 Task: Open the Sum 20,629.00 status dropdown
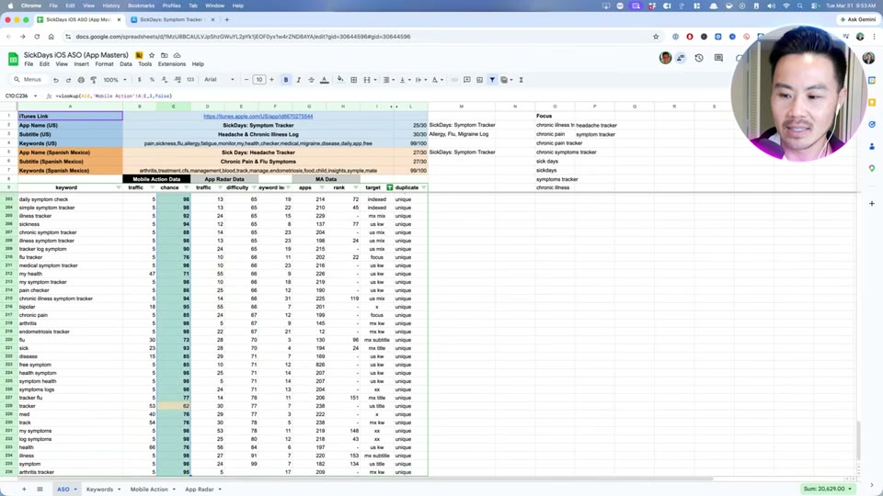pos(827,489)
